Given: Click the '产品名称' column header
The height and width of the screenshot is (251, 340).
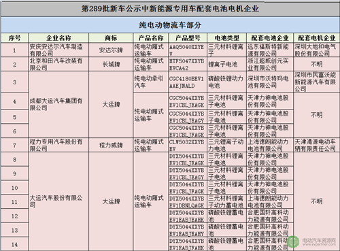Looking at the screenshot, I should pyautogui.click(x=151, y=38).
